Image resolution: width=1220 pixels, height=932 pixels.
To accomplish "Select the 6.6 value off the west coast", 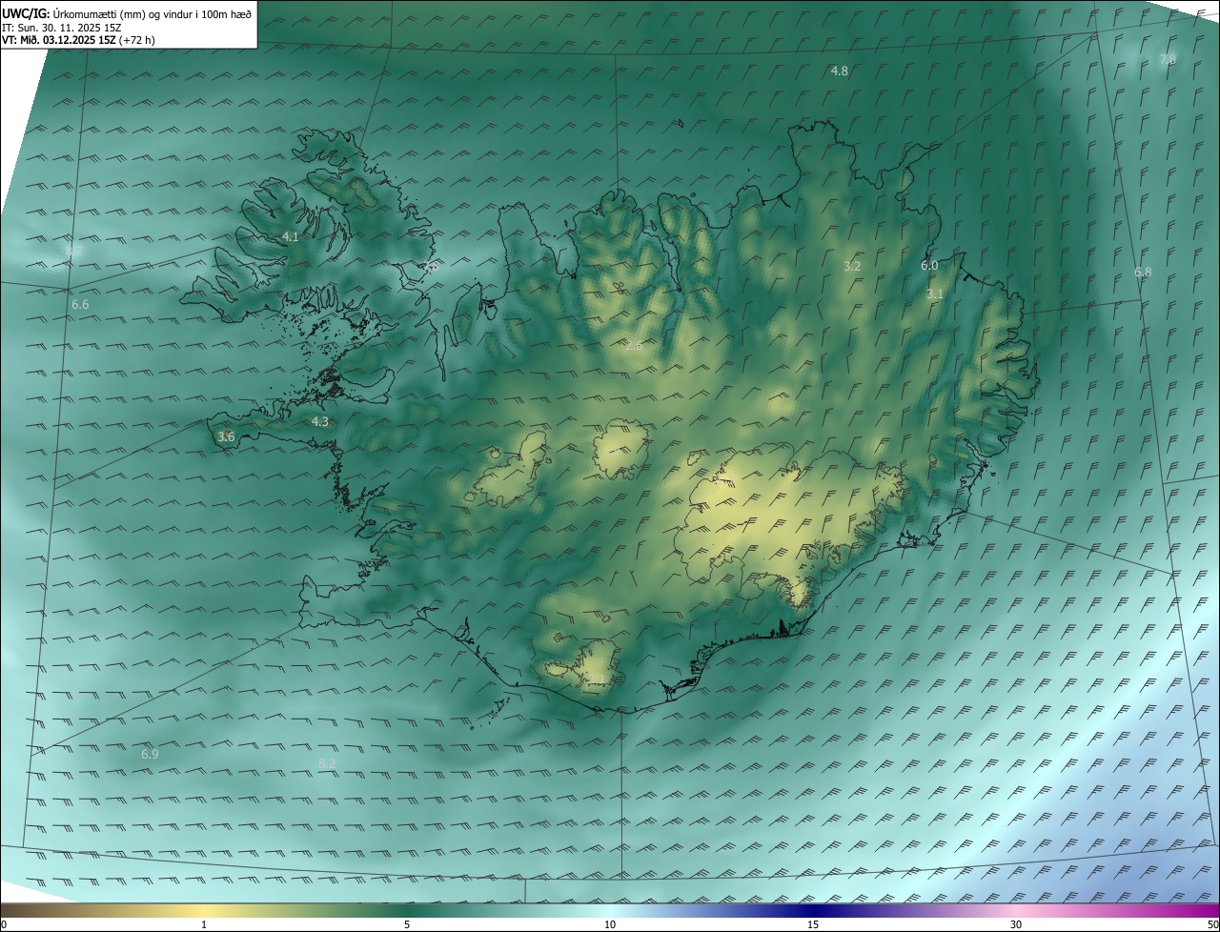I will pos(80,304).
